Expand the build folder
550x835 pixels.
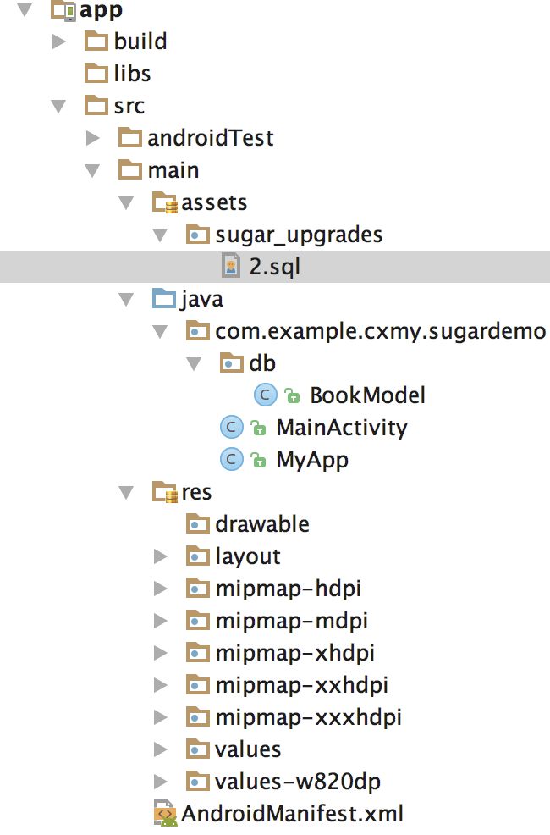pyautogui.click(x=59, y=41)
